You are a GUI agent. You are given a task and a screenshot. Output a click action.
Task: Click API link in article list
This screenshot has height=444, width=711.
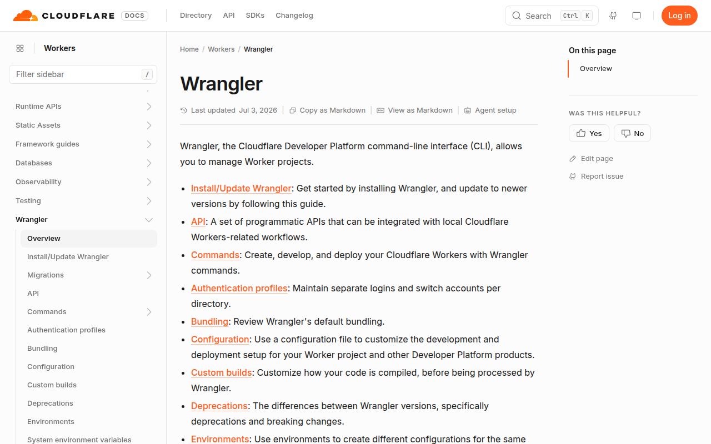click(198, 222)
